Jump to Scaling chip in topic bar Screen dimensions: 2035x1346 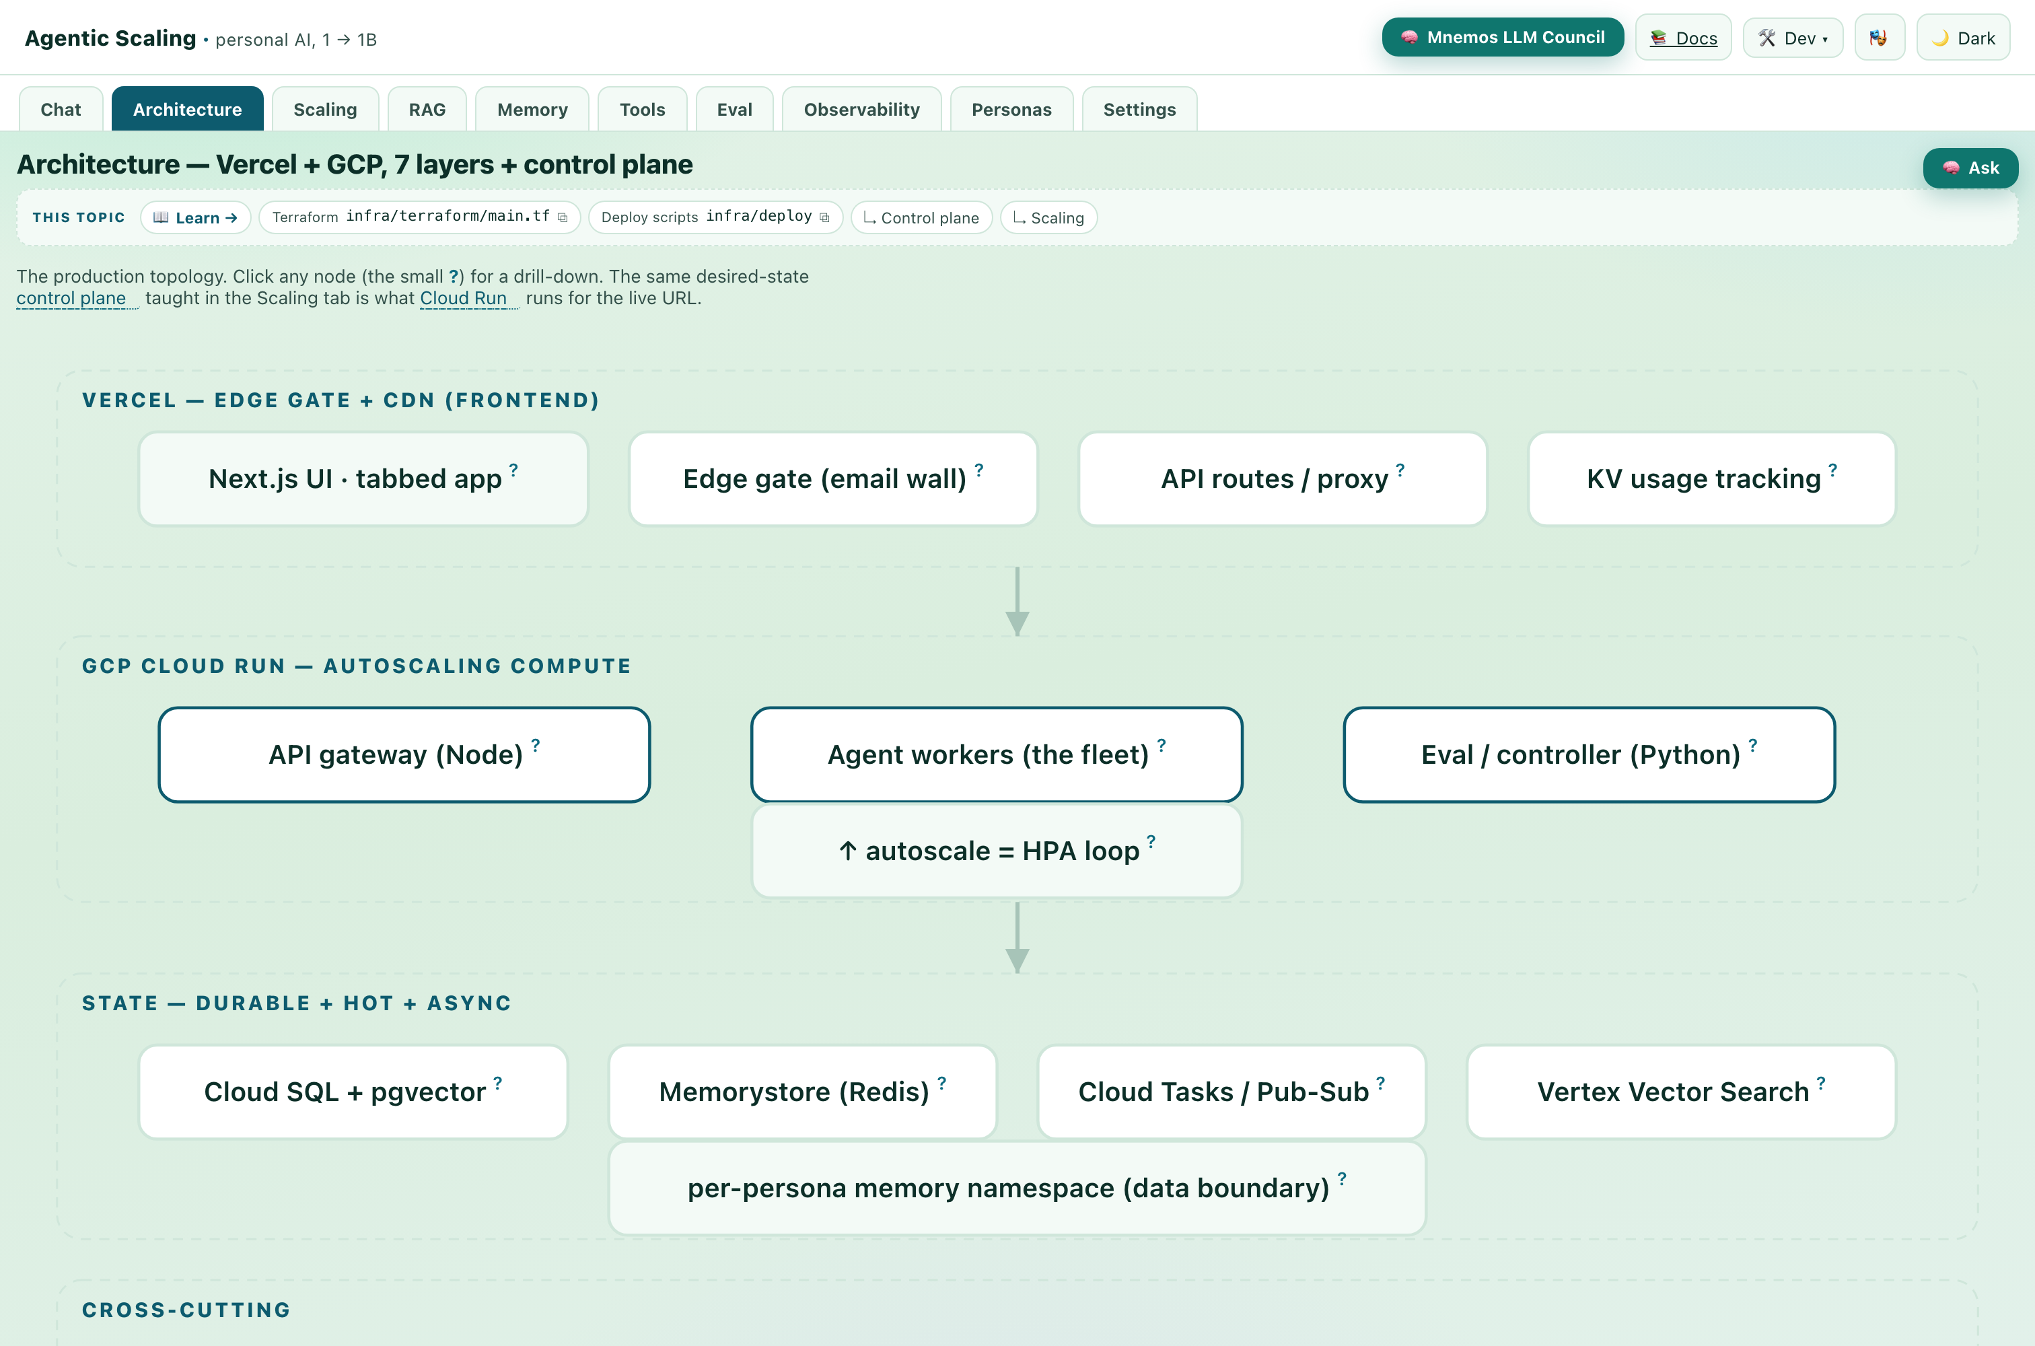(x=1049, y=218)
